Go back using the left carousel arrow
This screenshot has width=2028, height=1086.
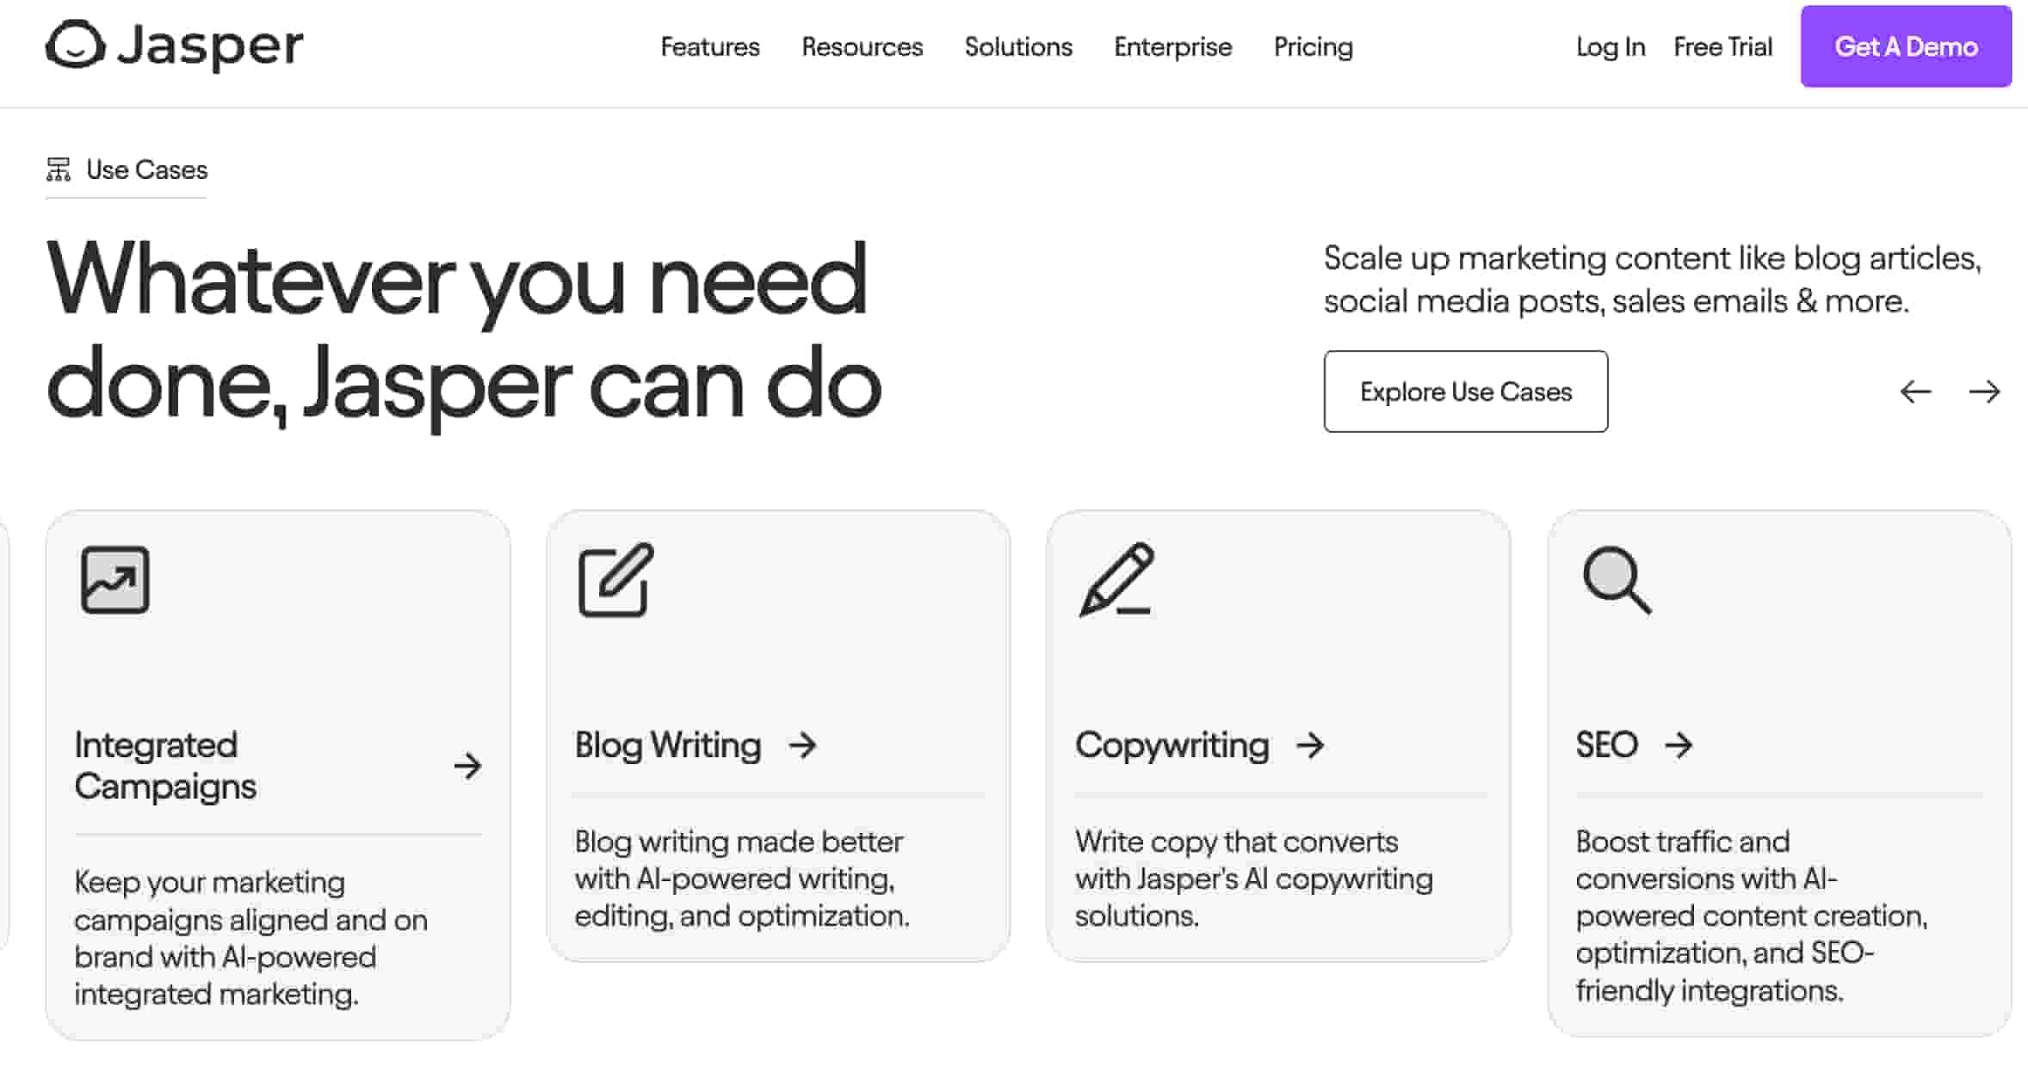pyautogui.click(x=1916, y=392)
